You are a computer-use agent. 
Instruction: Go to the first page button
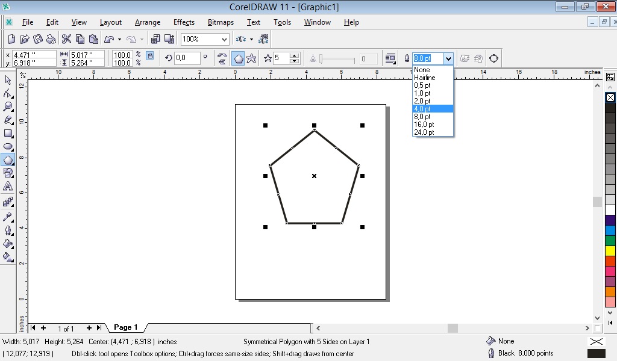(x=33, y=328)
